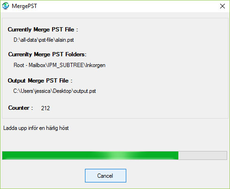The image size is (230, 189).
Task: Click the 'Output Merge PST File' label
Action: tap(40, 81)
